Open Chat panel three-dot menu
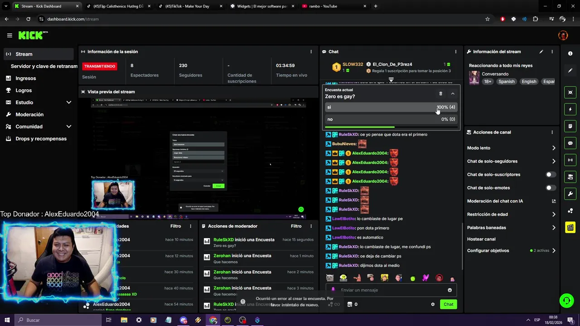 (456, 52)
